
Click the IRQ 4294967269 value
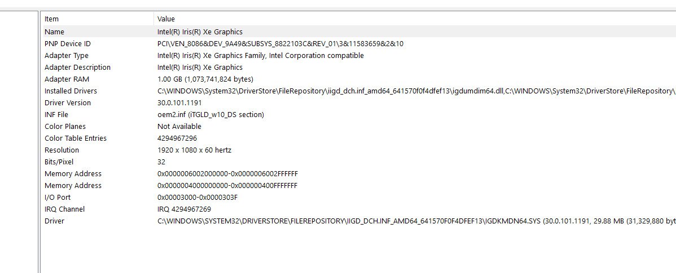[x=184, y=209]
